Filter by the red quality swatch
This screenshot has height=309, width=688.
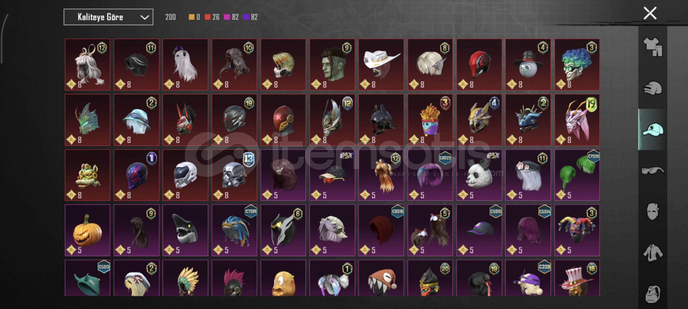pos(208,17)
